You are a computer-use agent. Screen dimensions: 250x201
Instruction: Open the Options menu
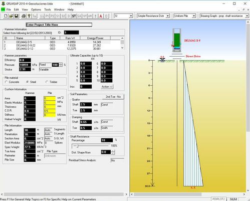36,10
